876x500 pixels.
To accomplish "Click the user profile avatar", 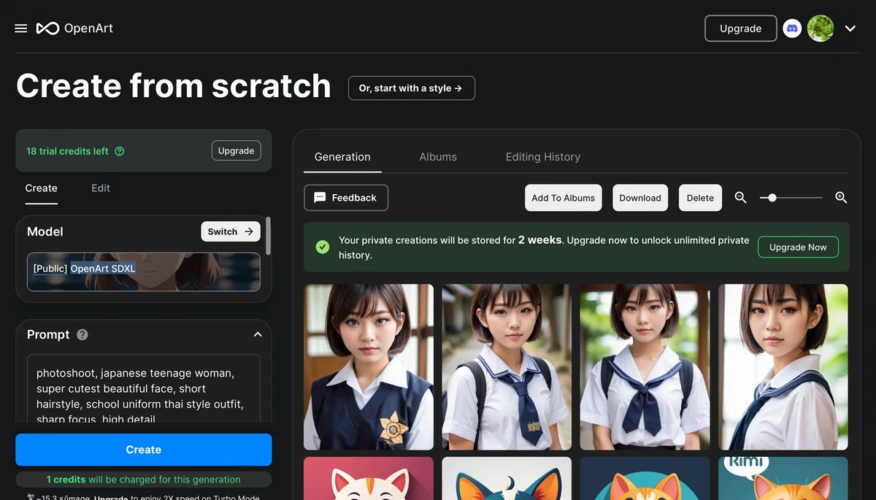I will pyautogui.click(x=821, y=28).
